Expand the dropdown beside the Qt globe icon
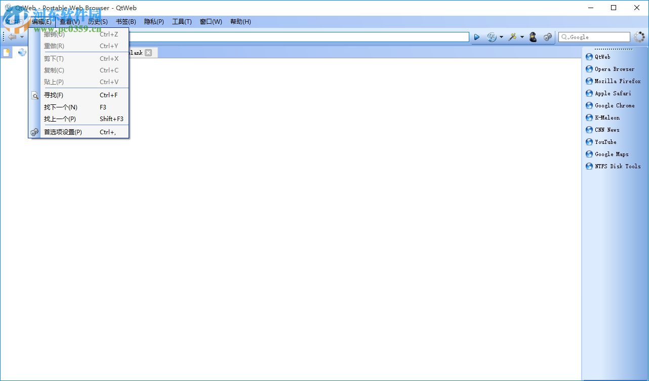 [501, 37]
